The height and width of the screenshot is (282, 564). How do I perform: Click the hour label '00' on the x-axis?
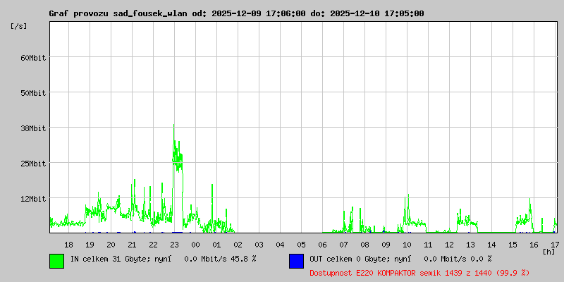tap(196, 245)
